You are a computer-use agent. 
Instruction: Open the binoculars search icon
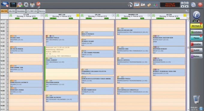pyautogui.click(x=130, y=5)
